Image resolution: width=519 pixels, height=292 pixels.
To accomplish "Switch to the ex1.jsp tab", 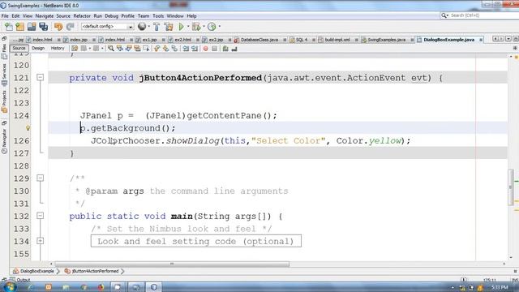I will click(x=149, y=40).
